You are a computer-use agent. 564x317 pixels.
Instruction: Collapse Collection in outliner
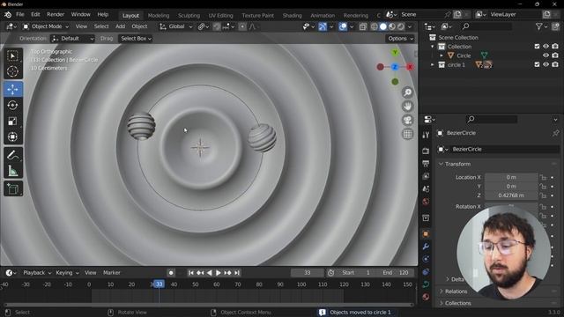coord(433,47)
